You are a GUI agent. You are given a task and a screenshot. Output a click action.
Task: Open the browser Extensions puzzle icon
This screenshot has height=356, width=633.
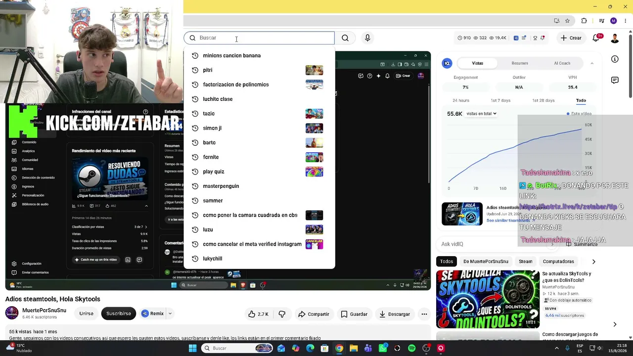click(x=584, y=21)
